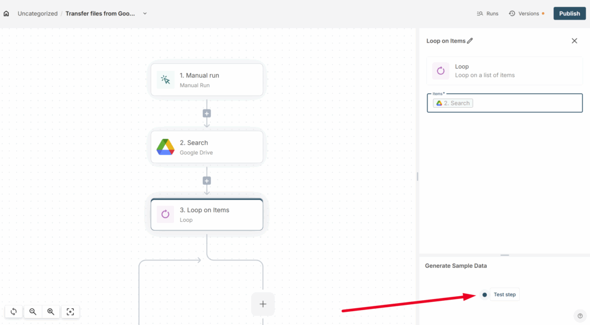Open the Uncategorized folder breadcrumb
Screen dimensions: 590x325
(37, 13)
